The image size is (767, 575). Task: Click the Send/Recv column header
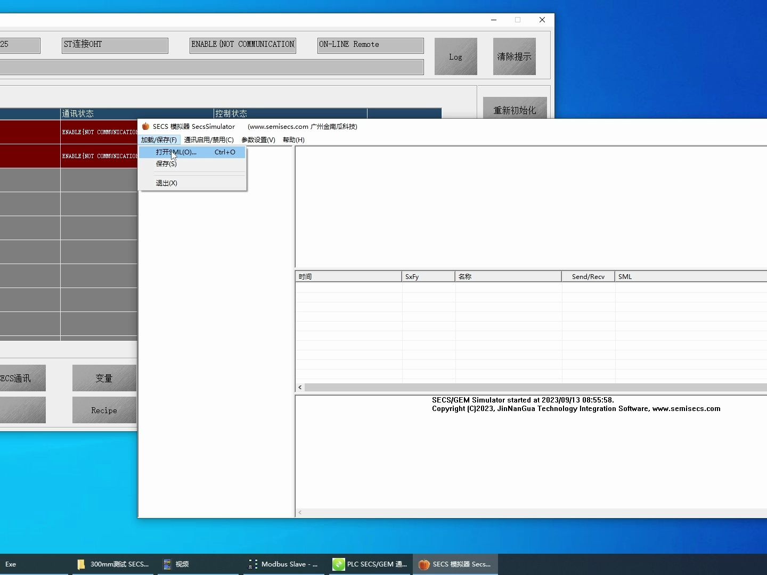click(x=589, y=276)
